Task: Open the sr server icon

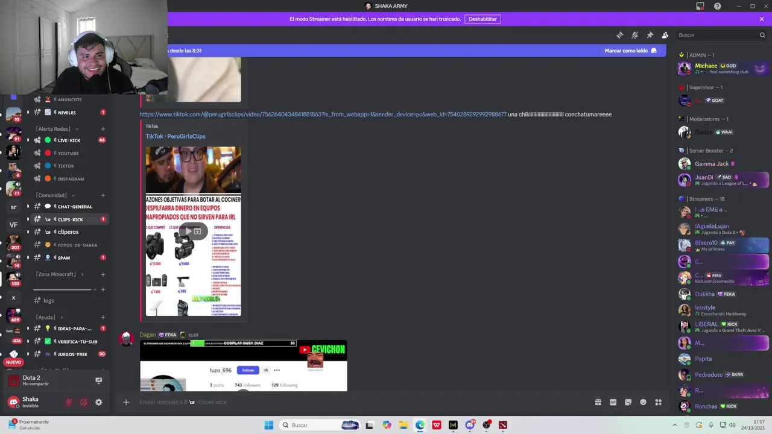Action: [x=13, y=207]
